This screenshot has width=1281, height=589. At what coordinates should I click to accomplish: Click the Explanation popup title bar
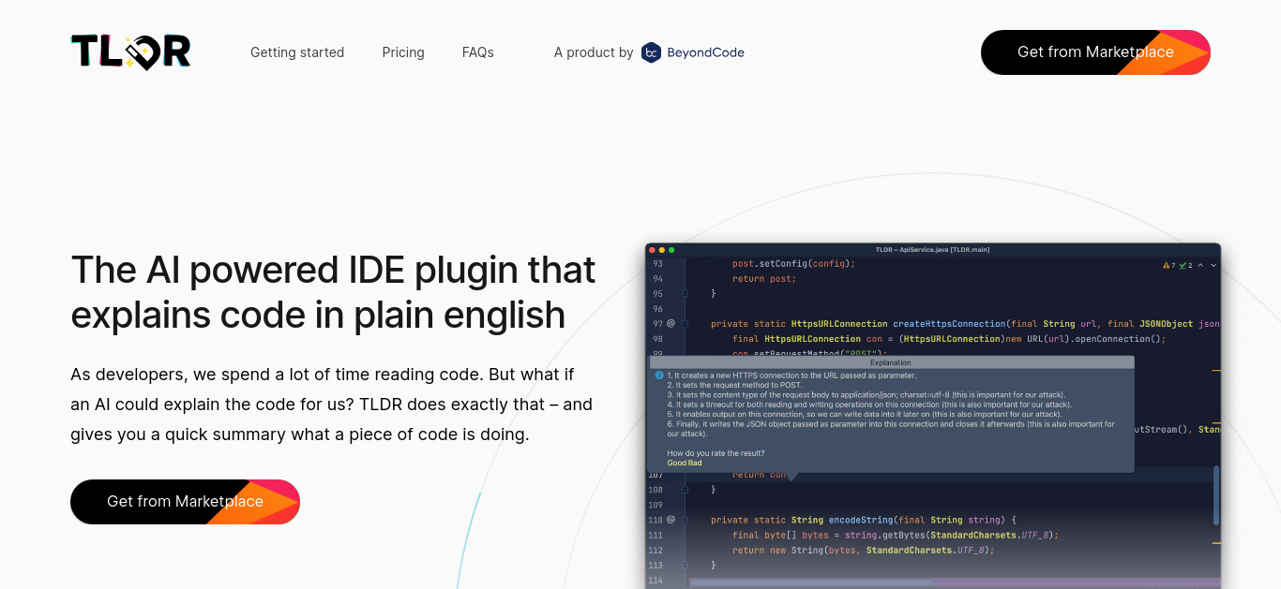891,362
